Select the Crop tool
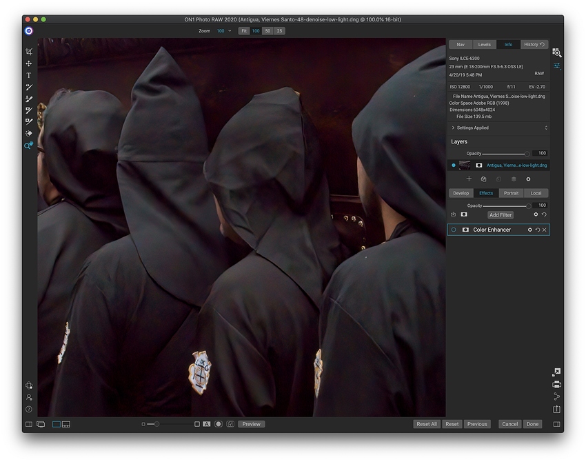 pyautogui.click(x=29, y=52)
